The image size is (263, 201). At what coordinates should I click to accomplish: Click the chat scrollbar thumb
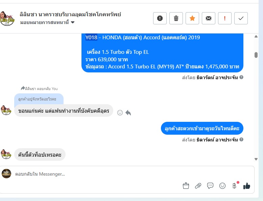pyautogui.click(x=256, y=55)
